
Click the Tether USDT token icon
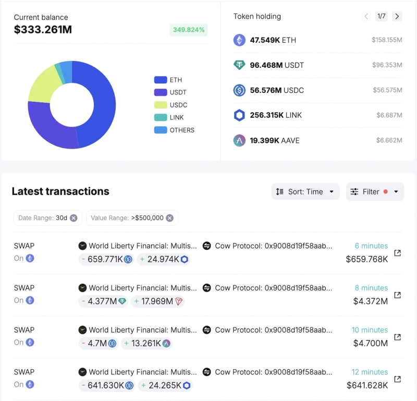tap(239, 65)
